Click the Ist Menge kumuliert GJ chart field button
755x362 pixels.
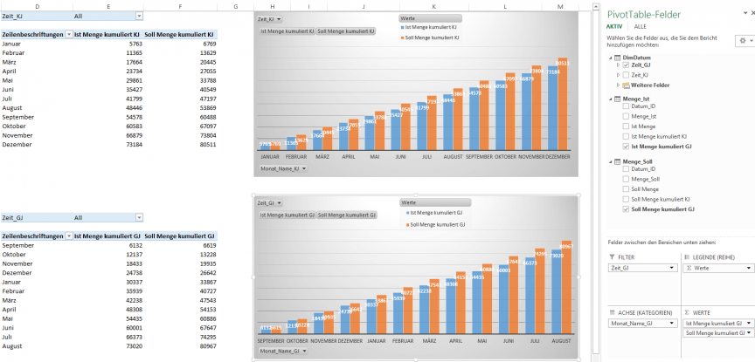(287, 215)
